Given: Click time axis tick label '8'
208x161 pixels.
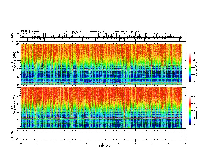Looking at the screenshot, I should [152, 144].
